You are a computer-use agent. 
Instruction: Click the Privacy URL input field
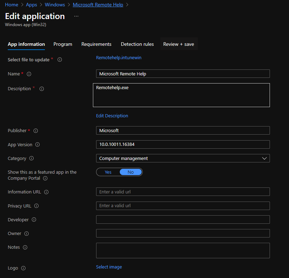(183, 205)
